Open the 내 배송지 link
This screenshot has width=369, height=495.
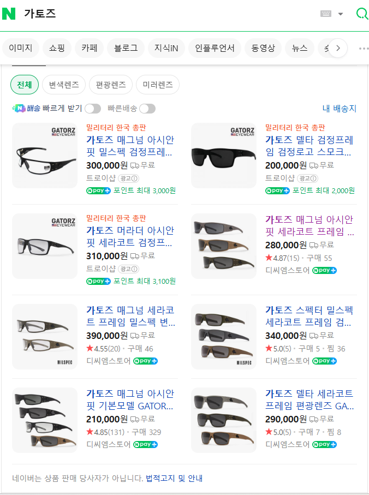click(x=339, y=109)
